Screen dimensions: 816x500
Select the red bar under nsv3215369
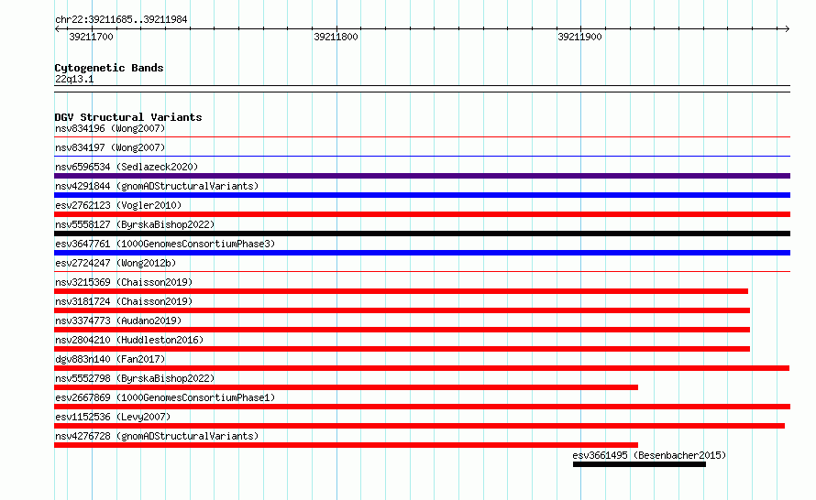point(402,291)
